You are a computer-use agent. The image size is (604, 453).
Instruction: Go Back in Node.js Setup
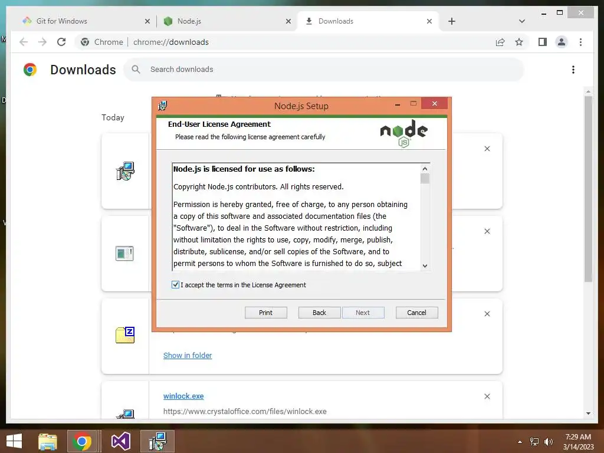tap(319, 313)
